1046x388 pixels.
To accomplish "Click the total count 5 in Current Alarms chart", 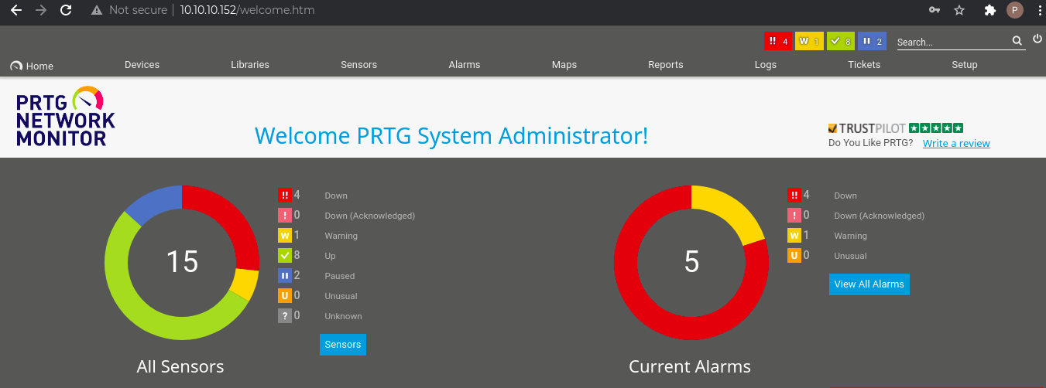I will pyautogui.click(x=692, y=262).
